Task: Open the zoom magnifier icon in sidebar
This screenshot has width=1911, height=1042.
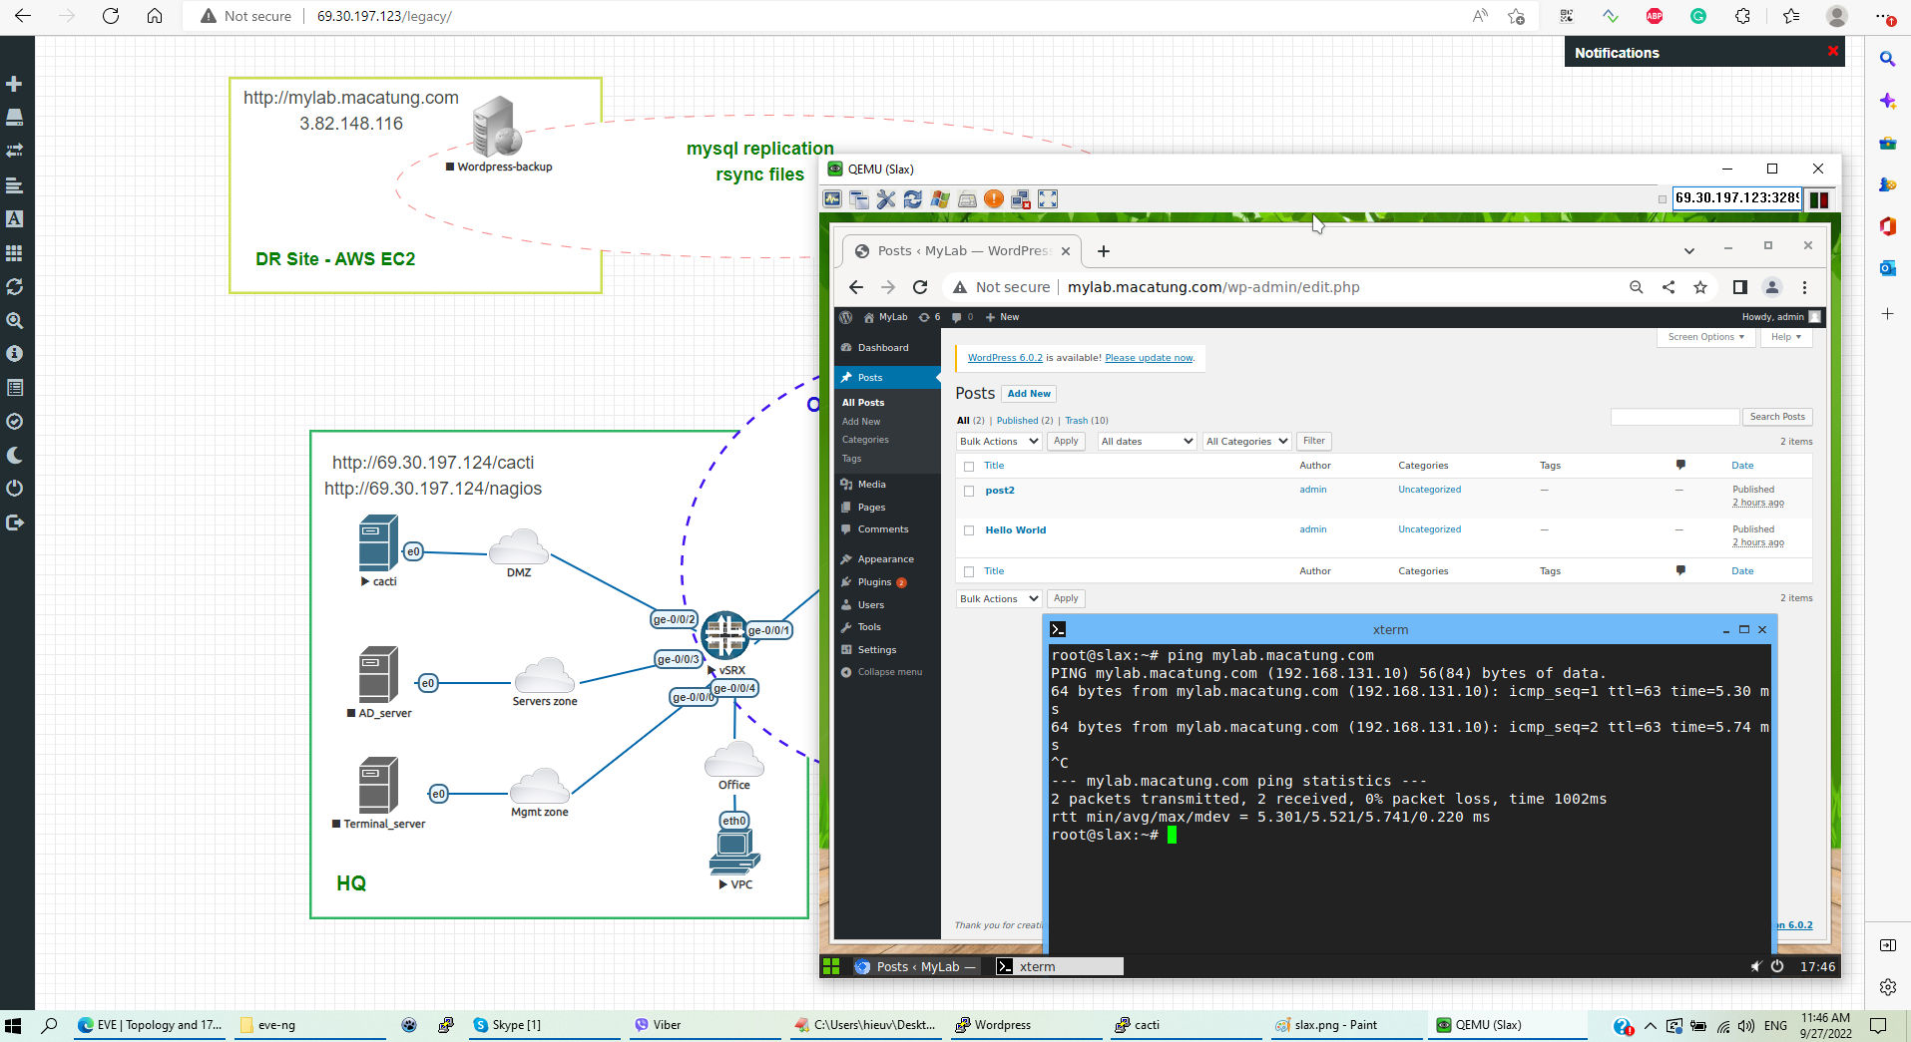Action: tap(14, 321)
